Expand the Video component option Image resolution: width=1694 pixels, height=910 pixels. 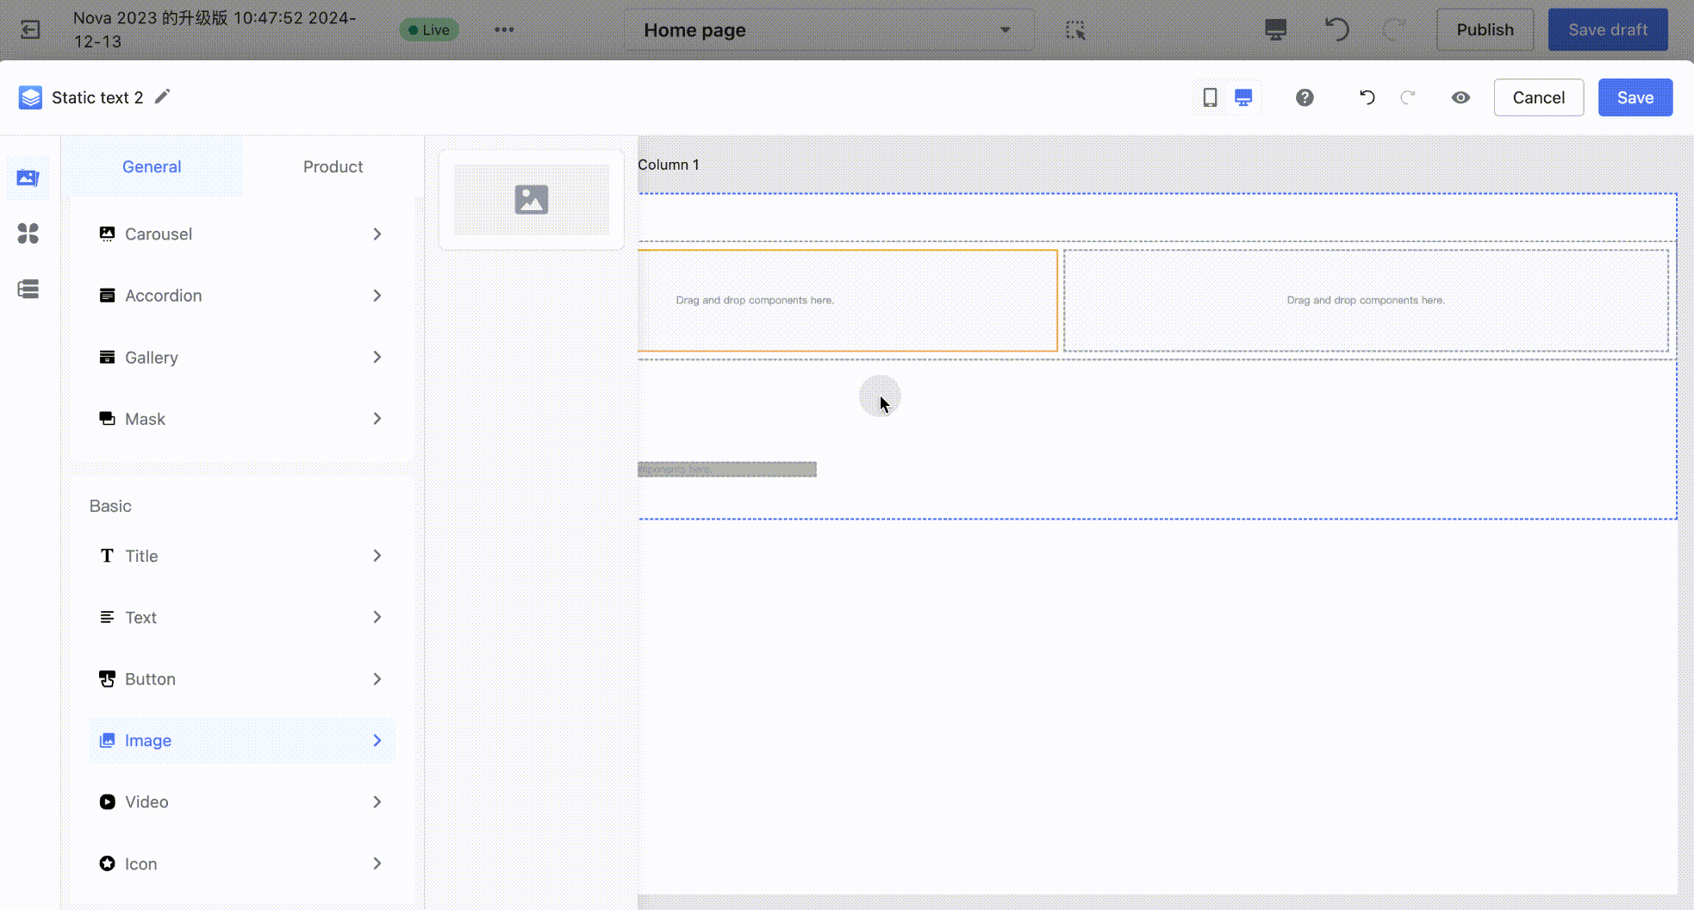[x=241, y=802]
